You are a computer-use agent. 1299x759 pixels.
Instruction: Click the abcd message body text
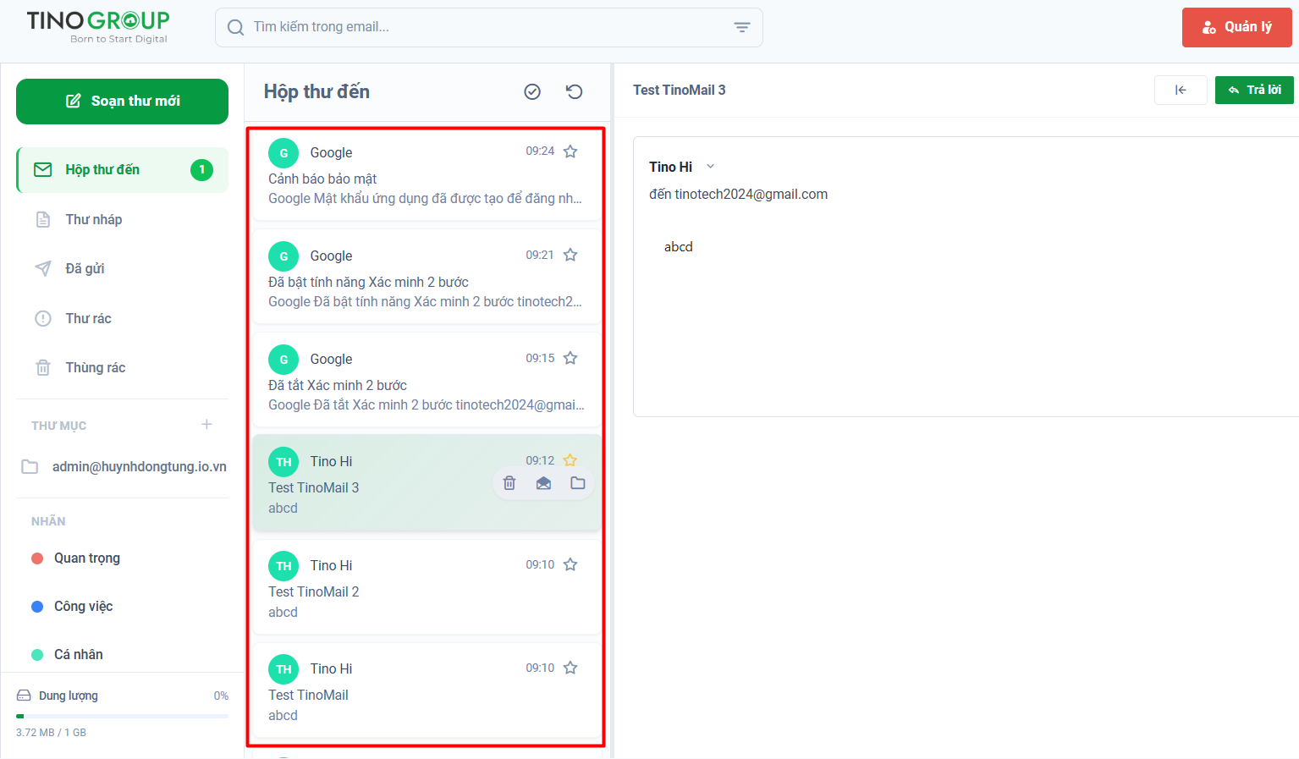[x=679, y=247]
